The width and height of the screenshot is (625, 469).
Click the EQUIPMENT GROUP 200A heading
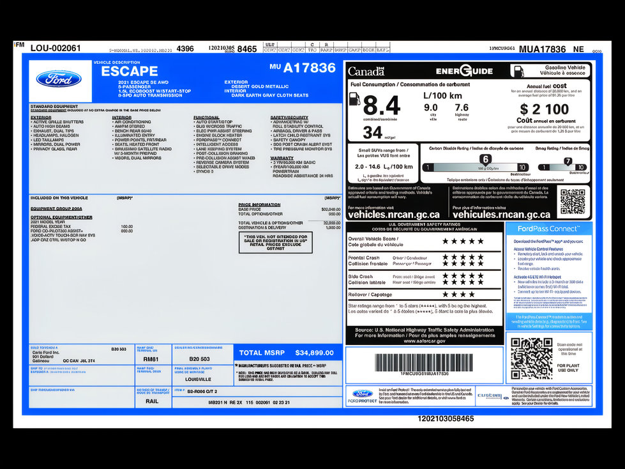pyautogui.click(x=57, y=208)
